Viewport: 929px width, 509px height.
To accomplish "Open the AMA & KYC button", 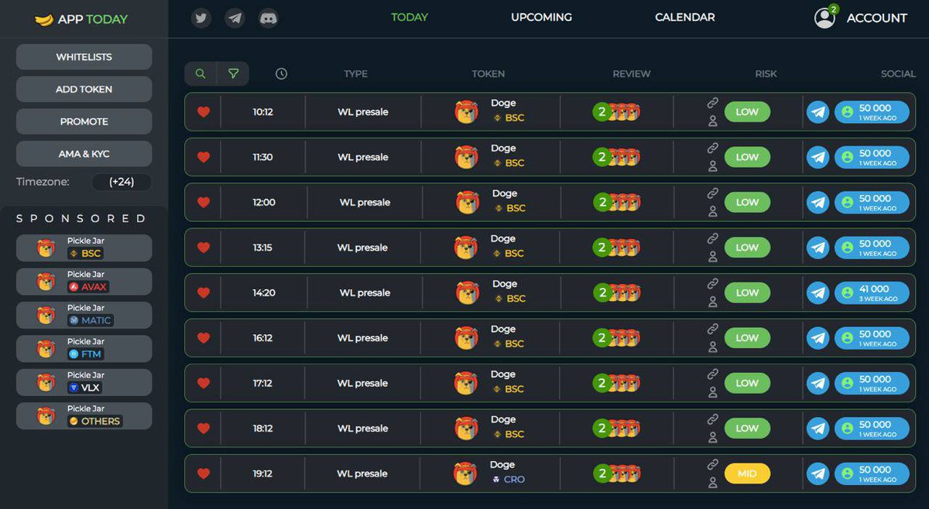I will [84, 154].
